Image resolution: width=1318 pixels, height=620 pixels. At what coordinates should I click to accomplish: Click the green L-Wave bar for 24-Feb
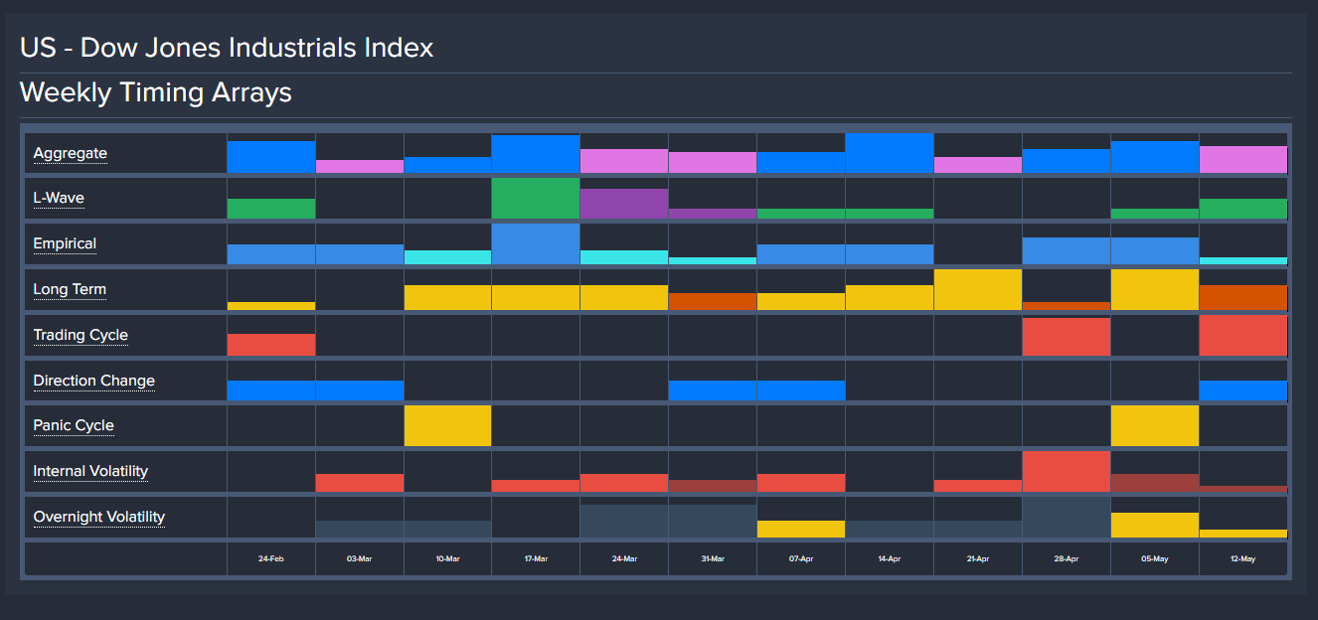click(271, 209)
